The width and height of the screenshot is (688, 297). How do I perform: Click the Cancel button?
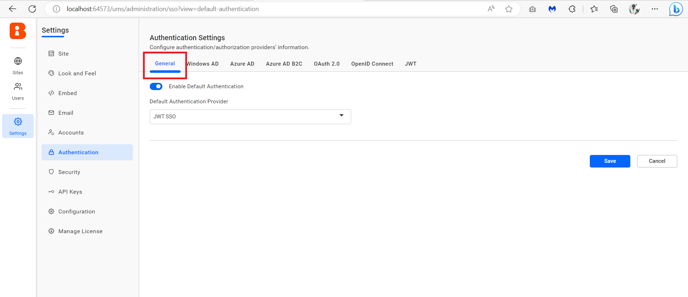(657, 161)
